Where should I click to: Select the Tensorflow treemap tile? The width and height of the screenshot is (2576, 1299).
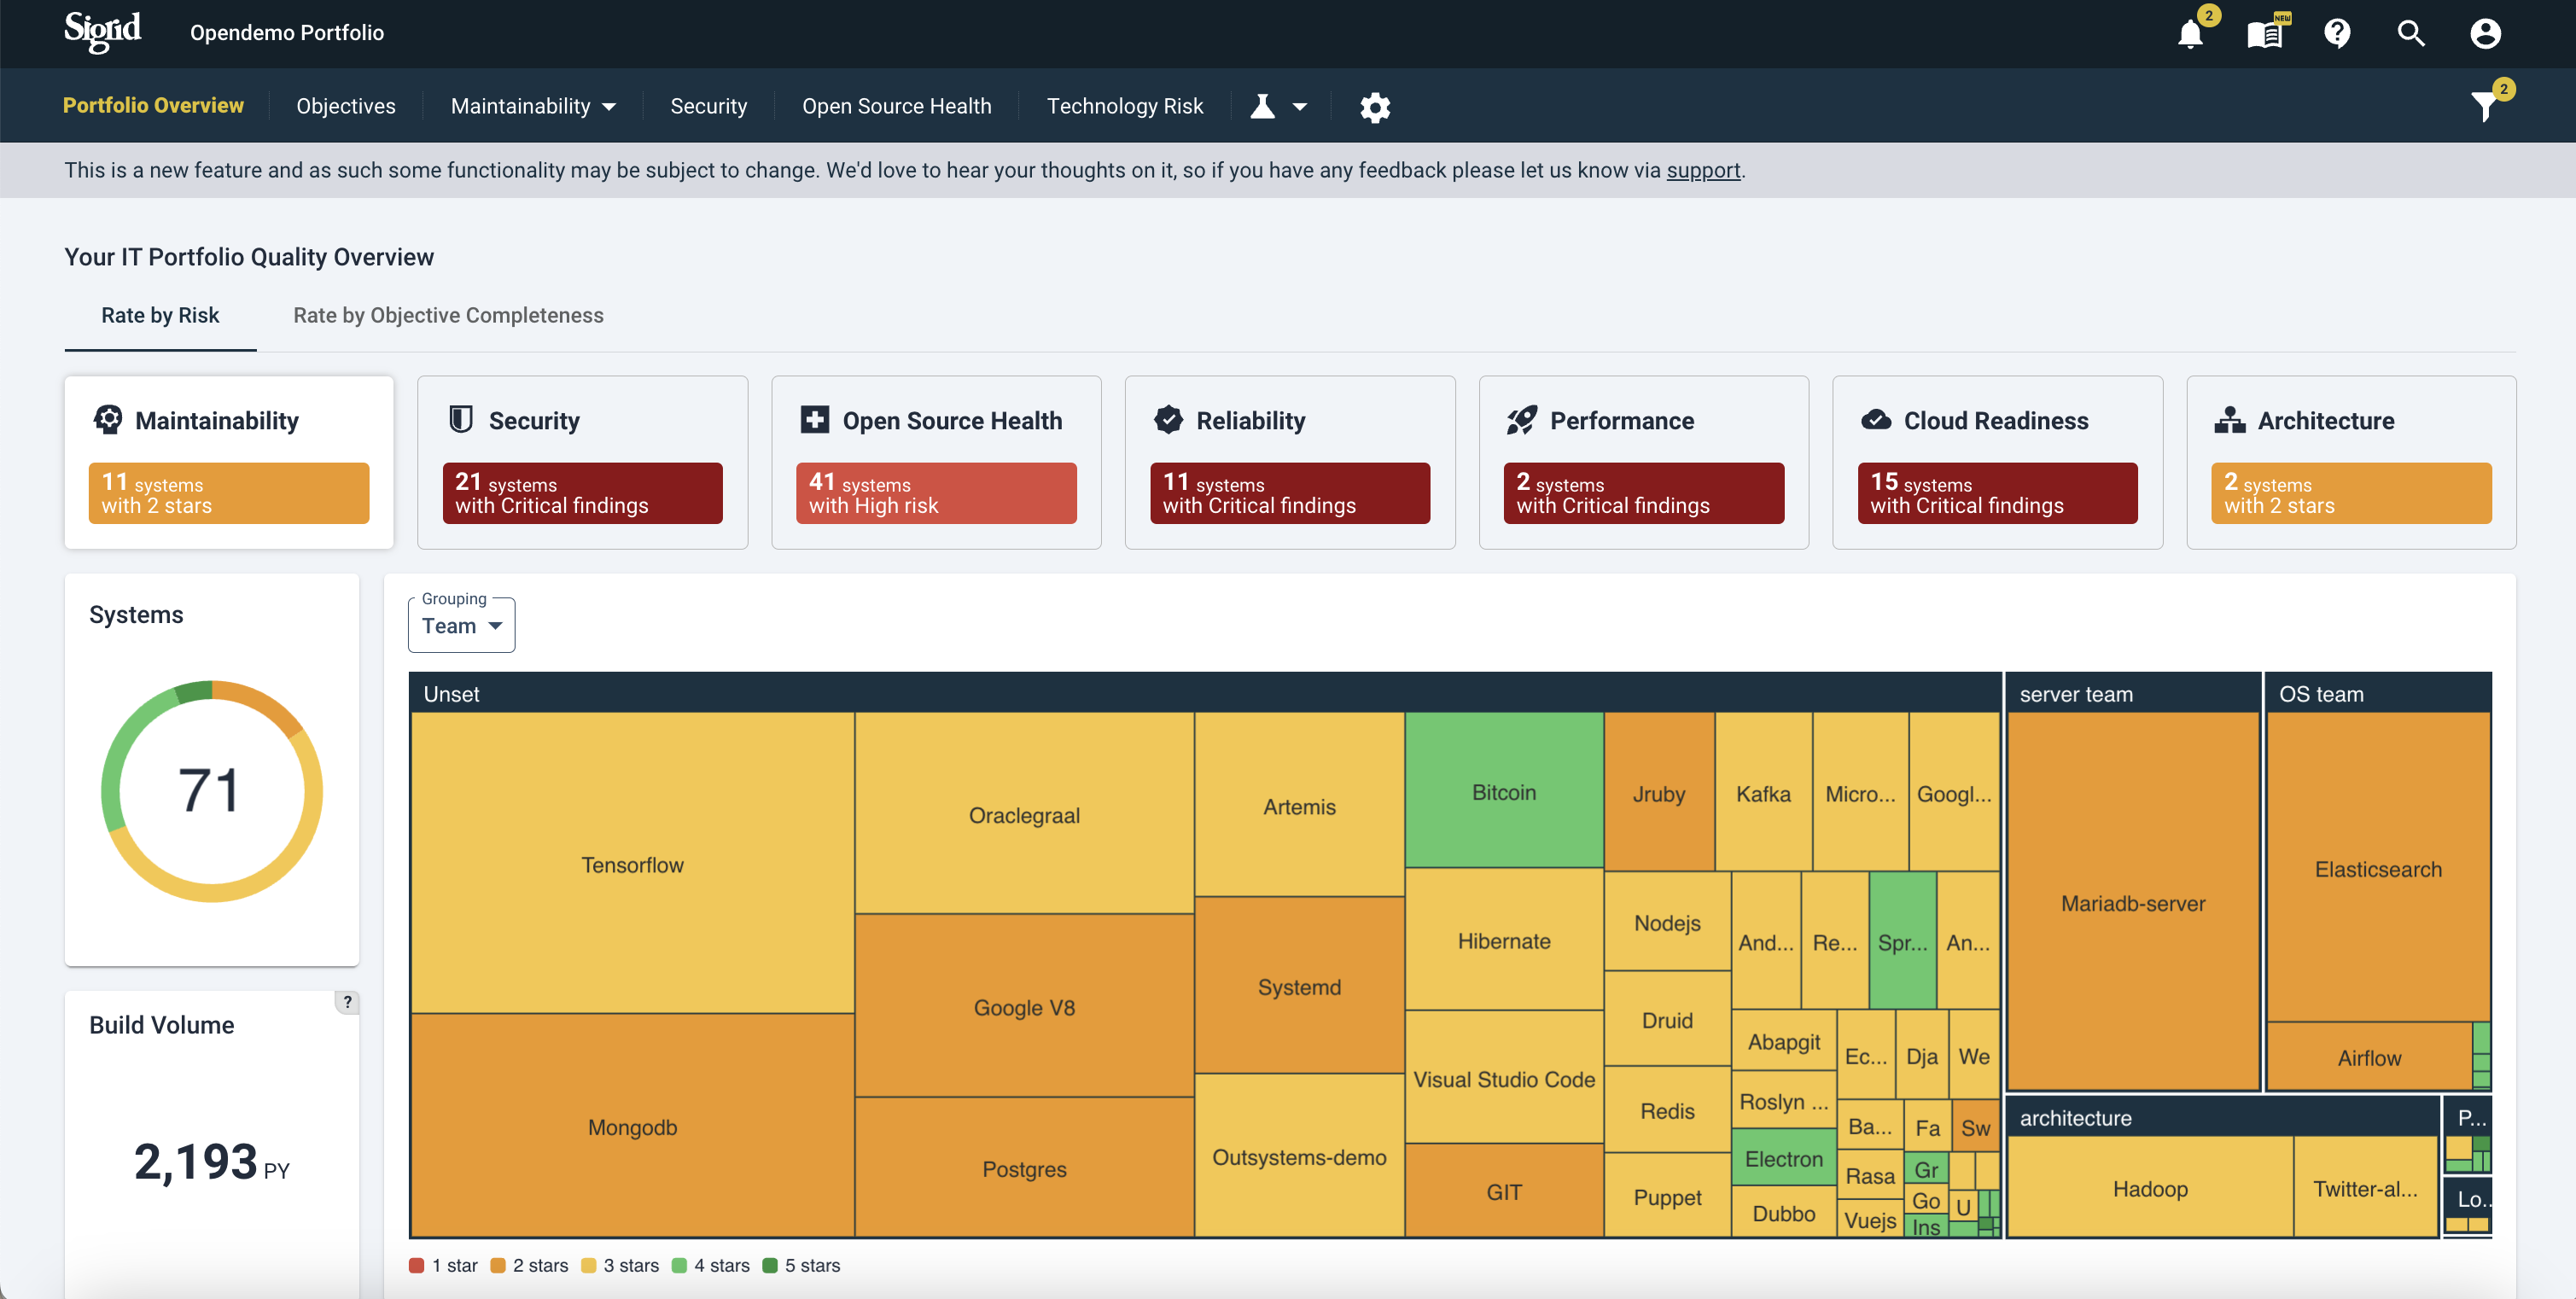(x=632, y=864)
